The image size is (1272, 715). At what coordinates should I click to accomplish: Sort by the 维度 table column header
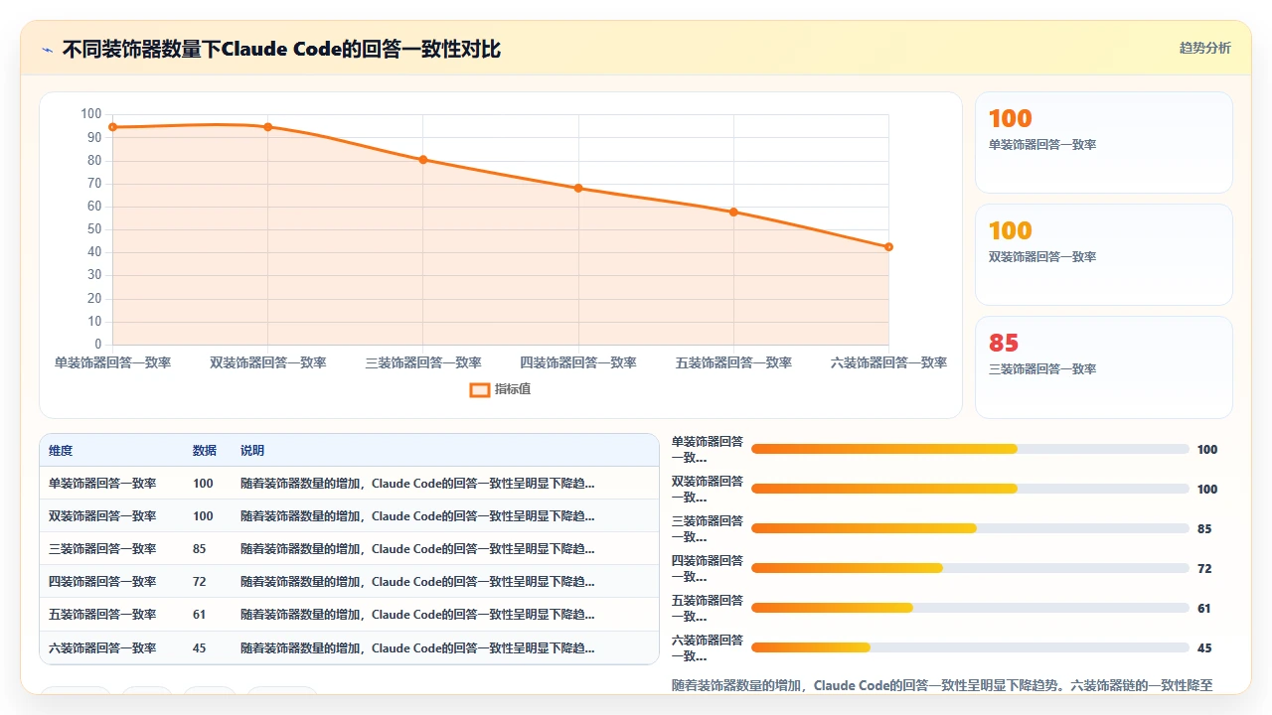[x=61, y=451]
